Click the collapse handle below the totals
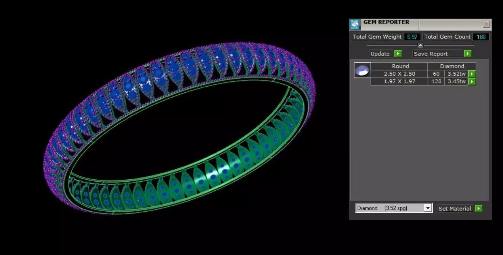503x255 pixels. (x=420, y=45)
